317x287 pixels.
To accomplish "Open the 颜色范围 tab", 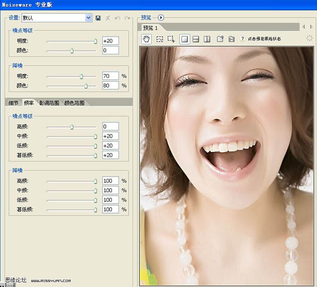I will coord(74,103).
